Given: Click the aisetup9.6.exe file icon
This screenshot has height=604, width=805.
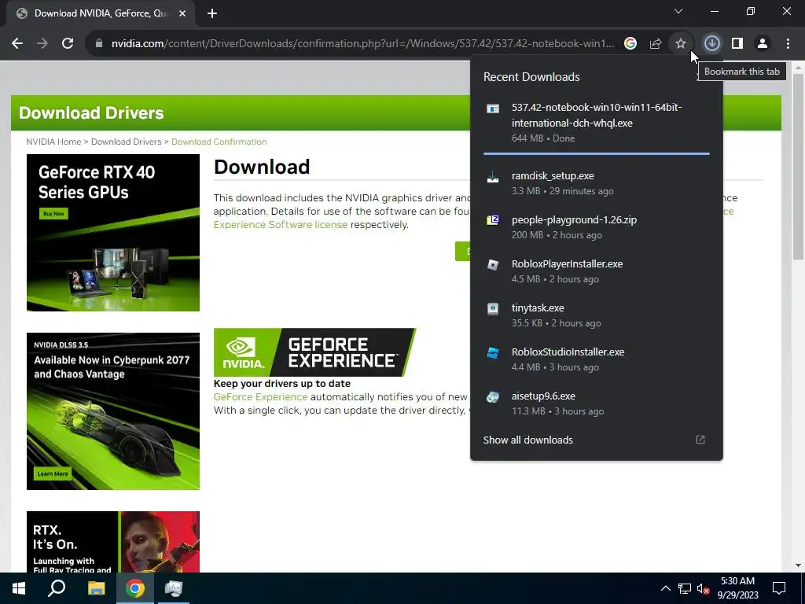Looking at the screenshot, I should (493, 397).
